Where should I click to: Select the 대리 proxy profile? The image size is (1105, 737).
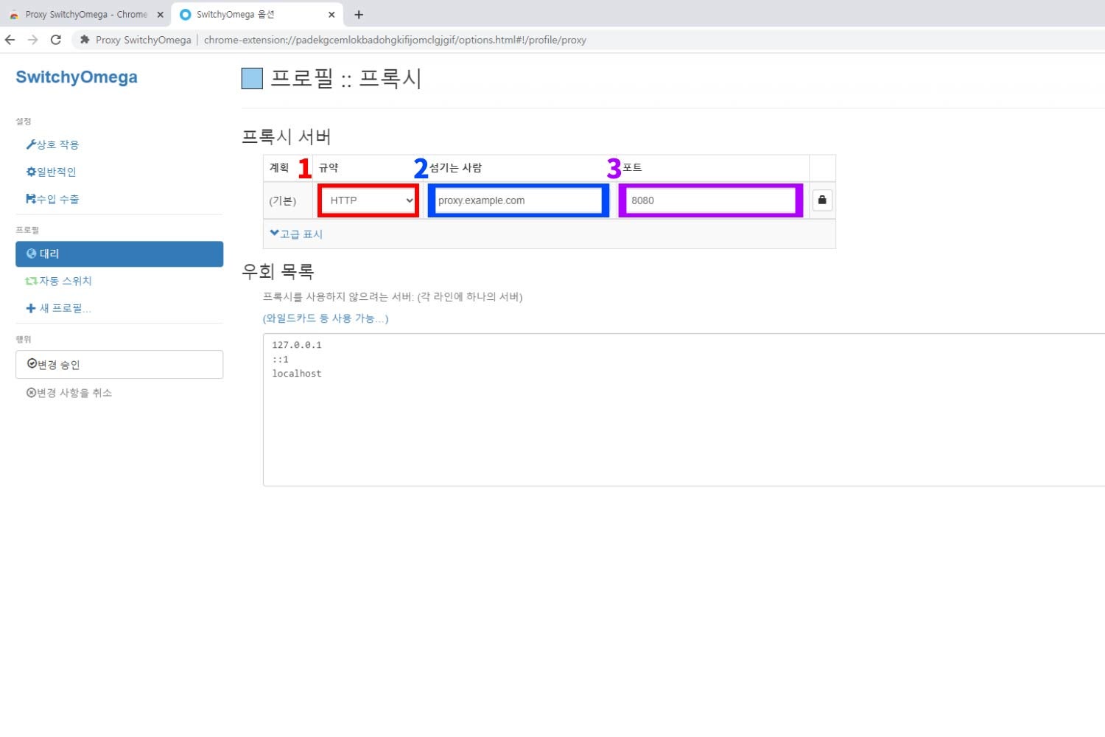coord(119,254)
